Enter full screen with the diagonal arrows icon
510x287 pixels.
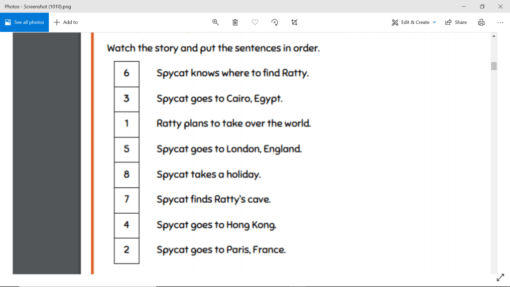(501, 277)
